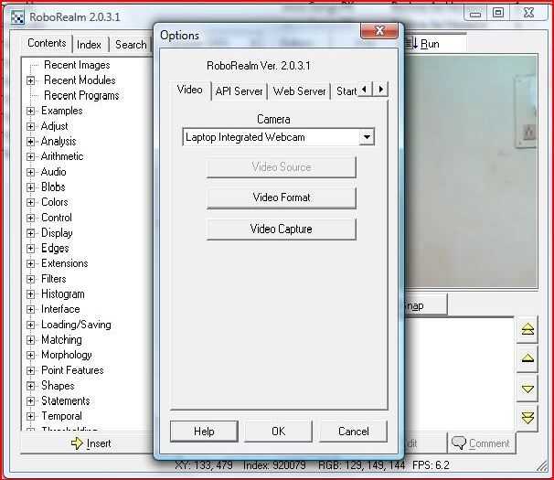
Task: Click the Insert button
Action: point(87,443)
